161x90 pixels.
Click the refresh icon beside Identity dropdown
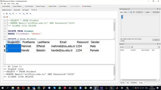tap(132, 47)
